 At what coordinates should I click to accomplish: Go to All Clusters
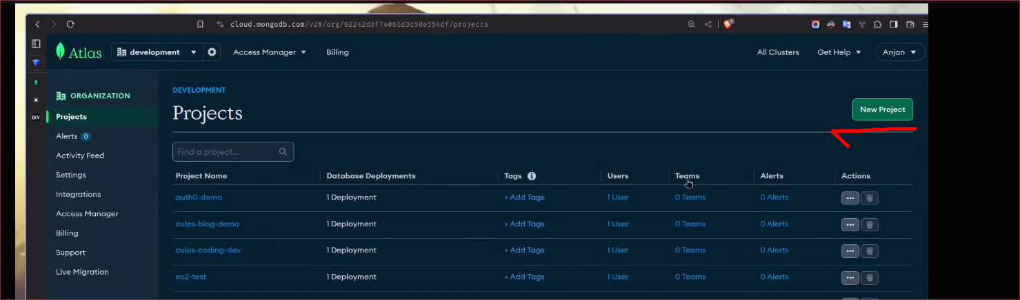(778, 52)
